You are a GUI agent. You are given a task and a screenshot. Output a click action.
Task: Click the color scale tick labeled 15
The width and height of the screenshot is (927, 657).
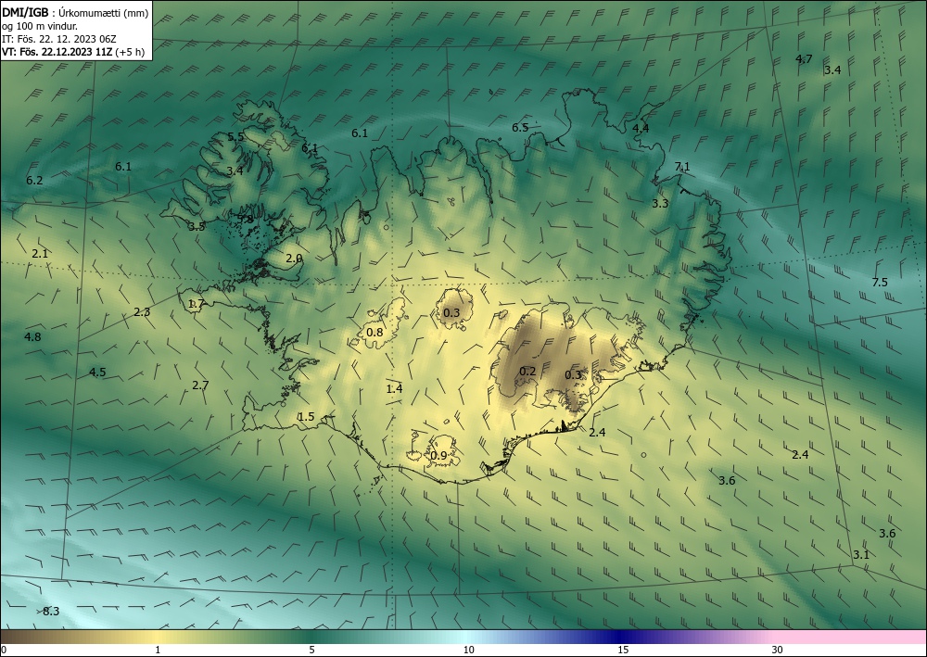coord(623,651)
